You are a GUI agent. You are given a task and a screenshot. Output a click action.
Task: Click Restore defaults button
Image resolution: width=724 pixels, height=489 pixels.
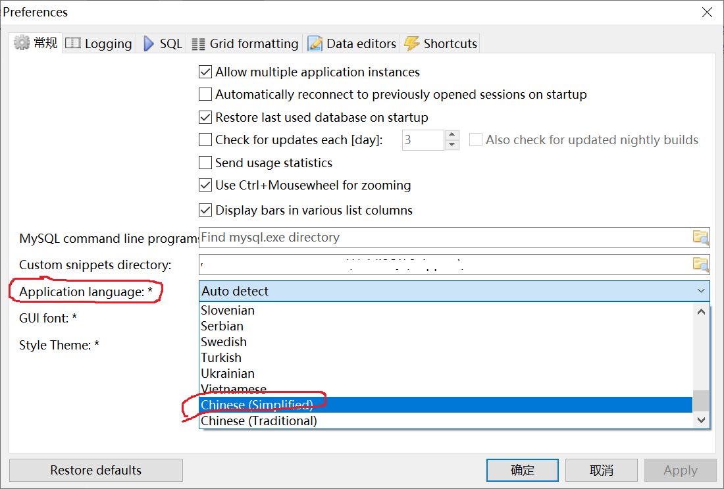(96, 470)
